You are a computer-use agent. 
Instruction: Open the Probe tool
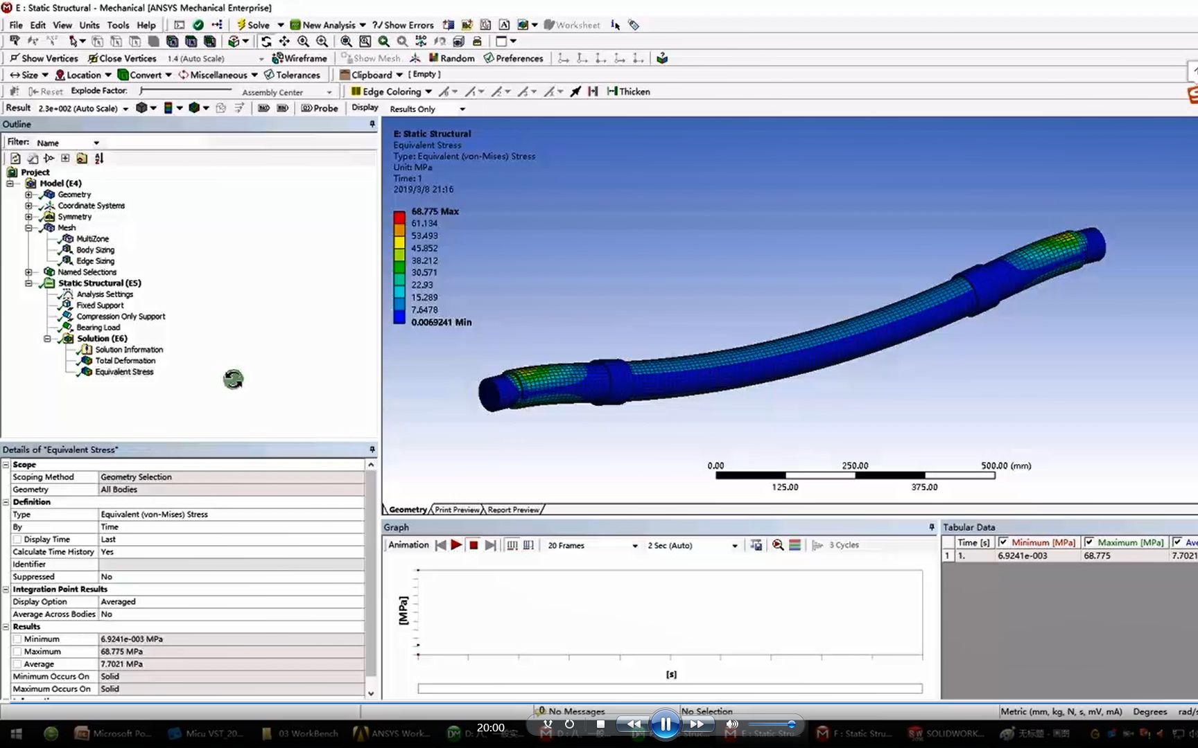click(320, 108)
